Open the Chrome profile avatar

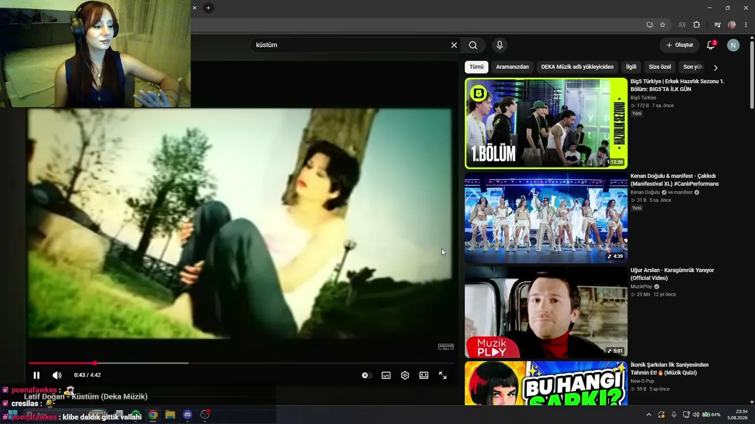click(x=732, y=25)
